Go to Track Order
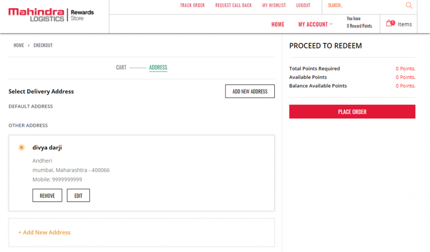This screenshot has height=252, width=430. (x=192, y=5)
